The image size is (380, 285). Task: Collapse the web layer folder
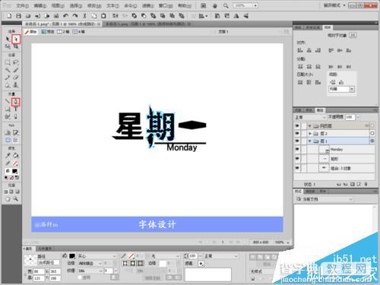pyautogui.click(x=309, y=125)
